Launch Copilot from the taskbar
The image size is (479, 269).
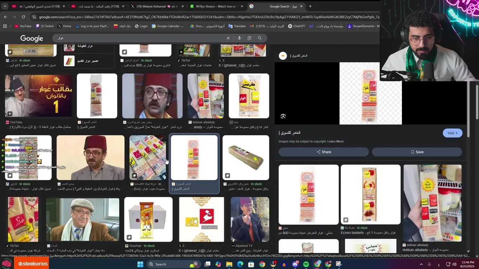(x=218, y=264)
